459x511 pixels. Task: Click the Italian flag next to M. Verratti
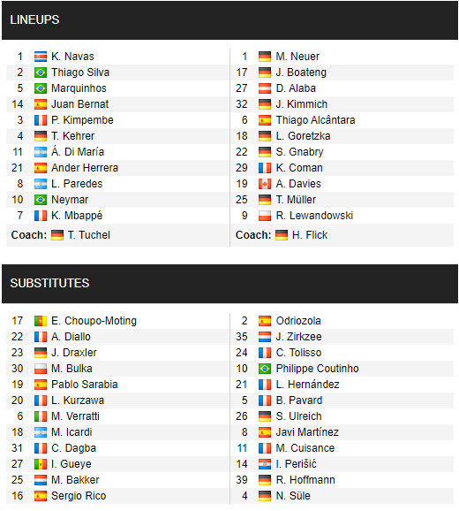coord(41,416)
